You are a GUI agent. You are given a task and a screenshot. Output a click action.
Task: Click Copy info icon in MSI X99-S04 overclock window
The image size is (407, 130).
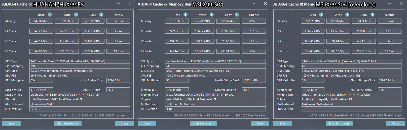373,15
